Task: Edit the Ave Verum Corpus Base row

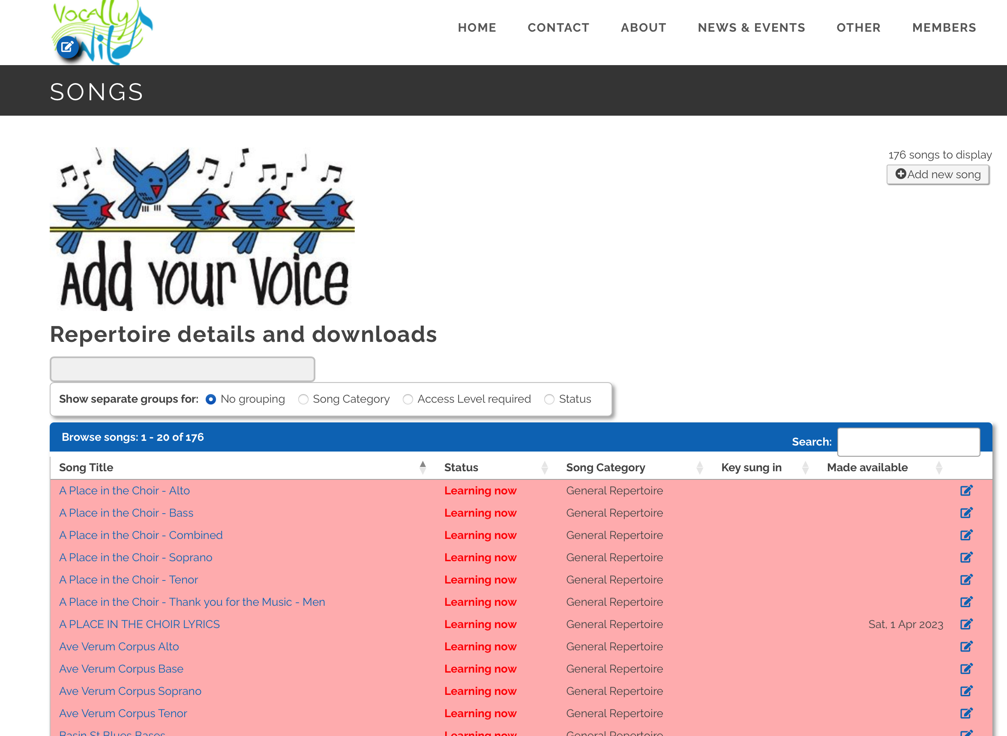Action: pyautogui.click(x=966, y=669)
